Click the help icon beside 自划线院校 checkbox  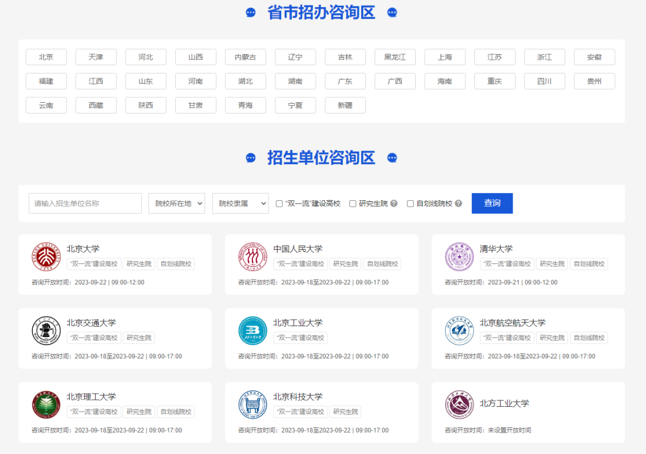tap(458, 203)
